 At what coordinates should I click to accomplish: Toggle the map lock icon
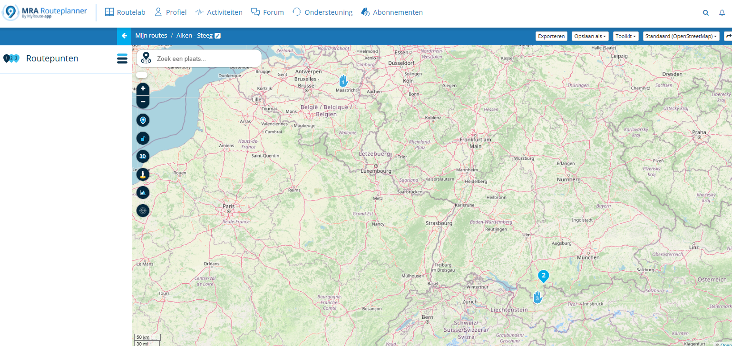click(143, 138)
